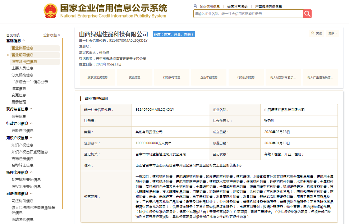The image size is (349, 224).
Task: Go to 动产抵押登记信息 in sidebar
Action: 26,179
